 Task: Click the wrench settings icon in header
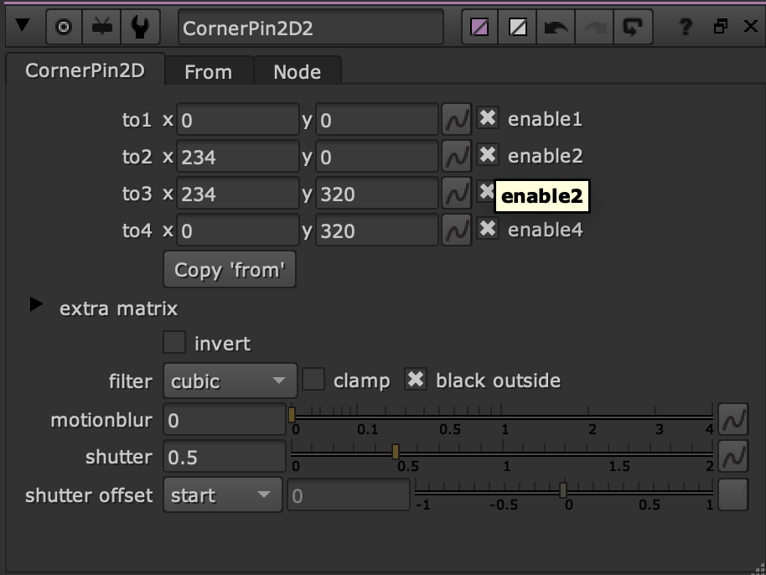click(x=140, y=27)
